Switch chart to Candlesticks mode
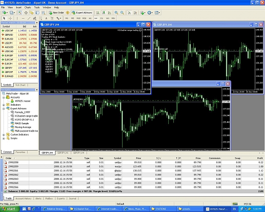 104,13
